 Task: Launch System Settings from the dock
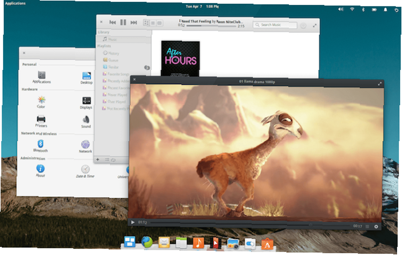(x=250, y=244)
